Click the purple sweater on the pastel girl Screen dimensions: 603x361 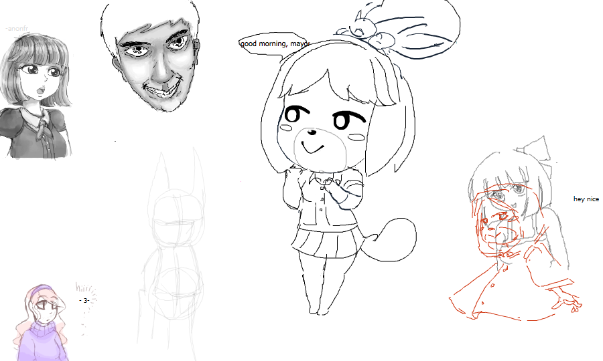pos(45,341)
